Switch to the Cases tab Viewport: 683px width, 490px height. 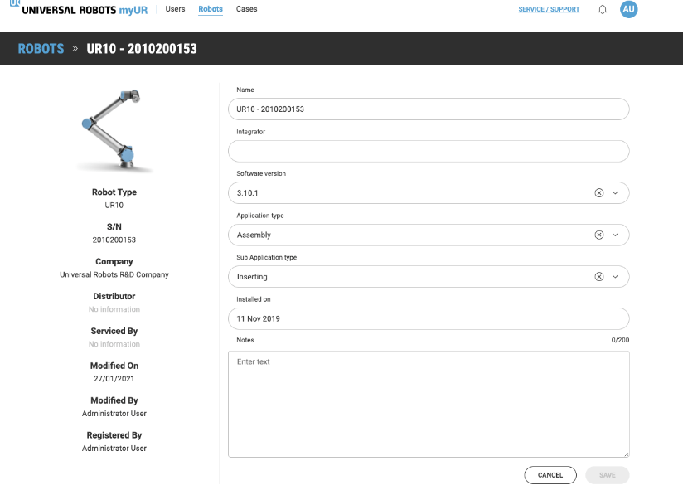click(x=246, y=9)
